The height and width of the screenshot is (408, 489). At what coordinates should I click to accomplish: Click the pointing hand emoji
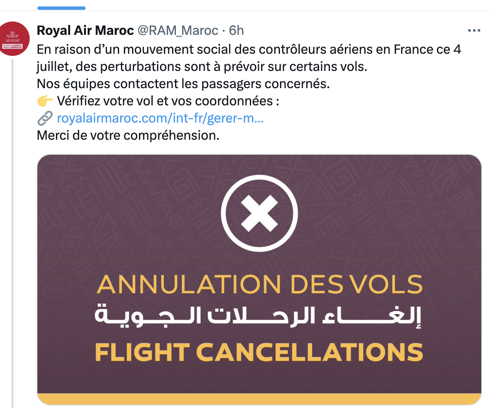(44, 101)
